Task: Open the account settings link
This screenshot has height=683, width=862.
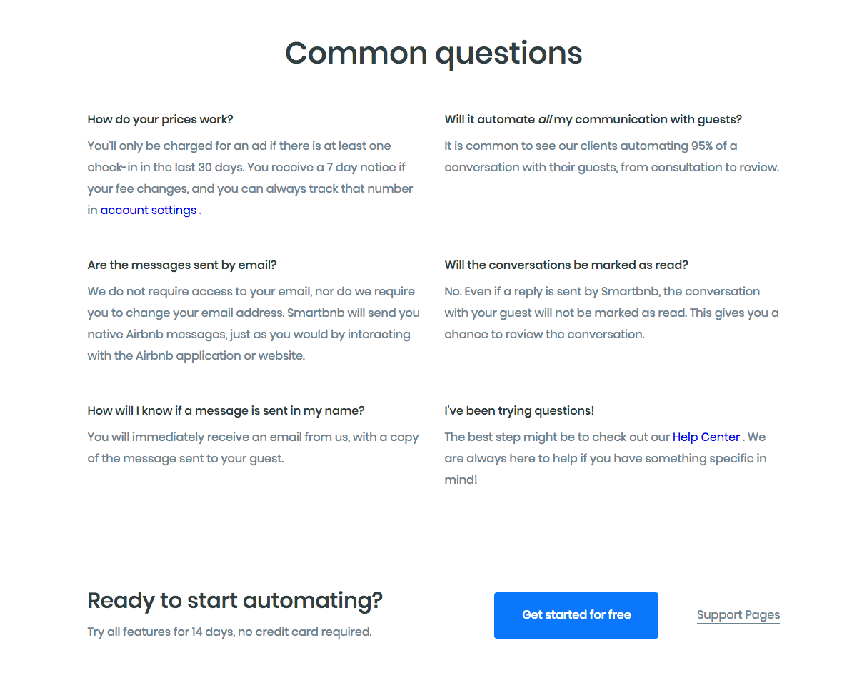Action: tap(148, 210)
